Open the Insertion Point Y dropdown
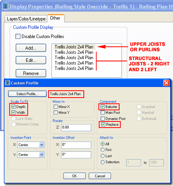Image resolution: width=173 pixels, height=186 pixels. click(42, 154)
